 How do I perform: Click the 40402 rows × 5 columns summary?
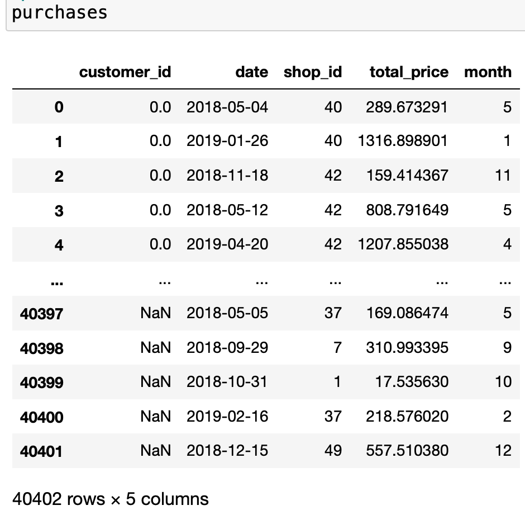[x=111, y=499]
